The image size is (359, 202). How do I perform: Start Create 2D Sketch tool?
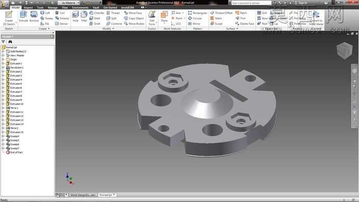pos(9,18)
